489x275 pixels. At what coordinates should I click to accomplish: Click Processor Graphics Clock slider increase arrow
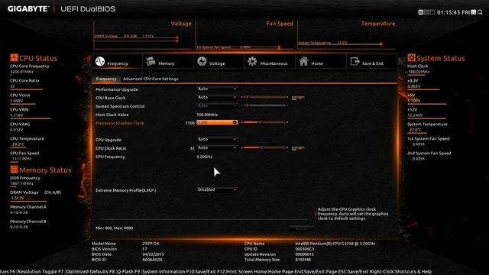[x=287, y=122]
